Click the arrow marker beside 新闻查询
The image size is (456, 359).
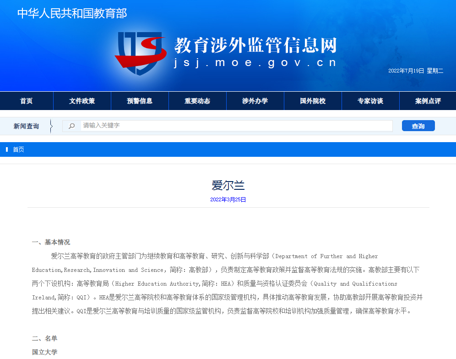pos(51,126)
